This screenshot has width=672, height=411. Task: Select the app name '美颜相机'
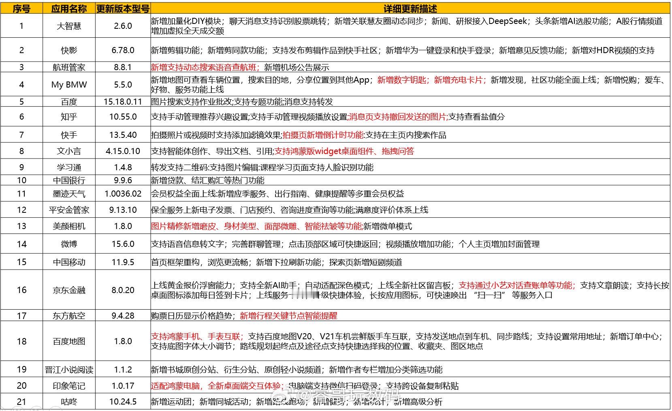[69, 226]
